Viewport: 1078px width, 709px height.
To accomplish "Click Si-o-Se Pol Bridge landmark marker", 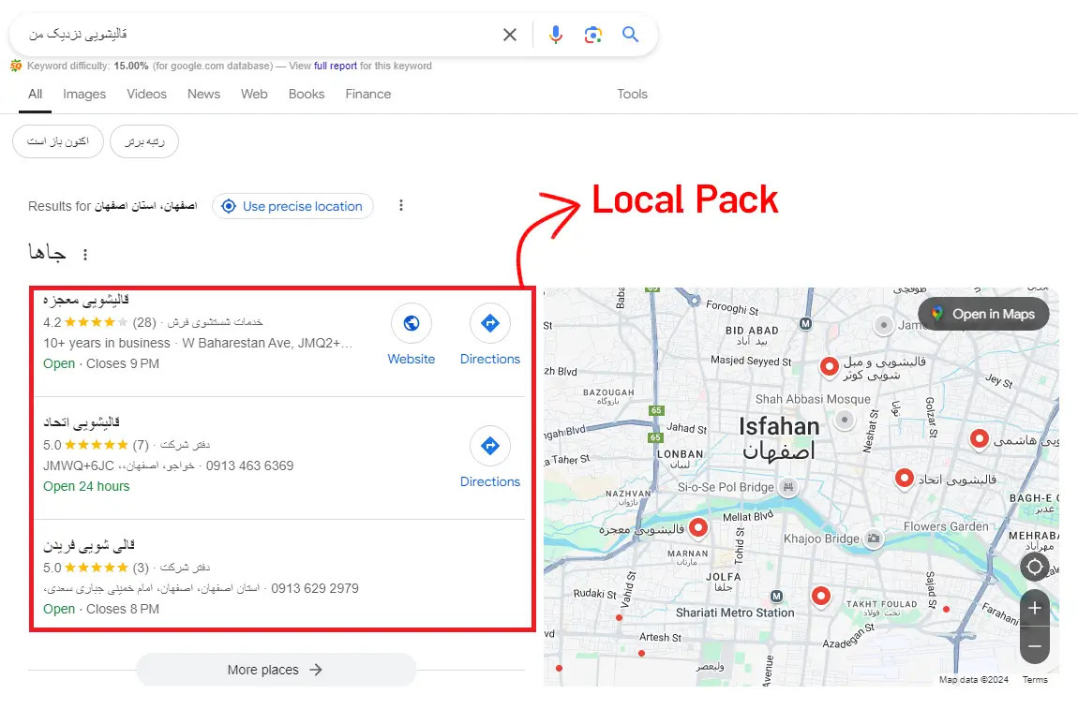I will (x=788, y=487).
